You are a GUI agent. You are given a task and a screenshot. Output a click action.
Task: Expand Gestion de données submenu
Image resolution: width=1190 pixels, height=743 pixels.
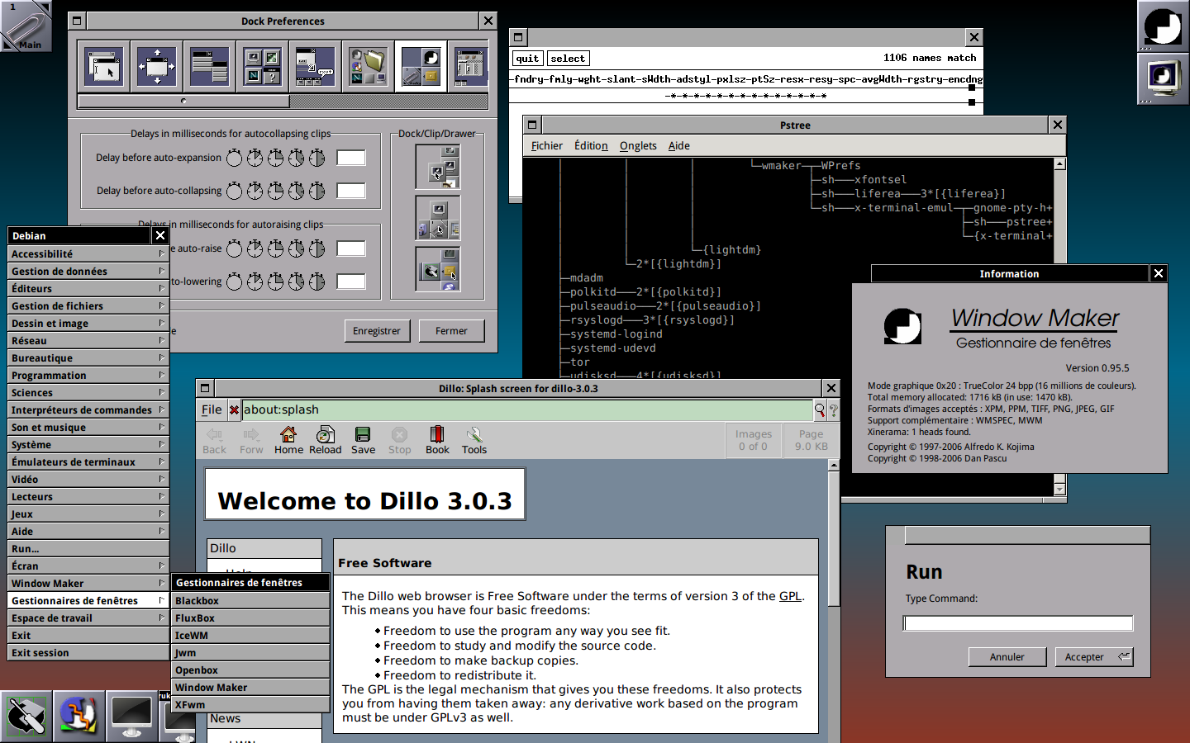pyautogui.click(x=88, y=271)
